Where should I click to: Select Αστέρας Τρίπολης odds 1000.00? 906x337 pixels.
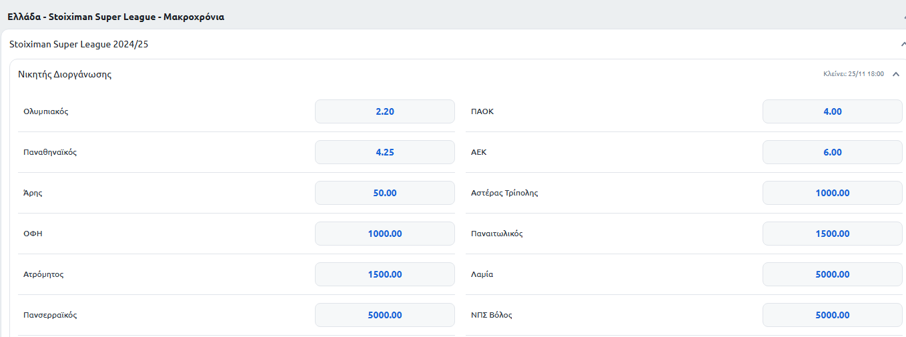coord(833,193)
